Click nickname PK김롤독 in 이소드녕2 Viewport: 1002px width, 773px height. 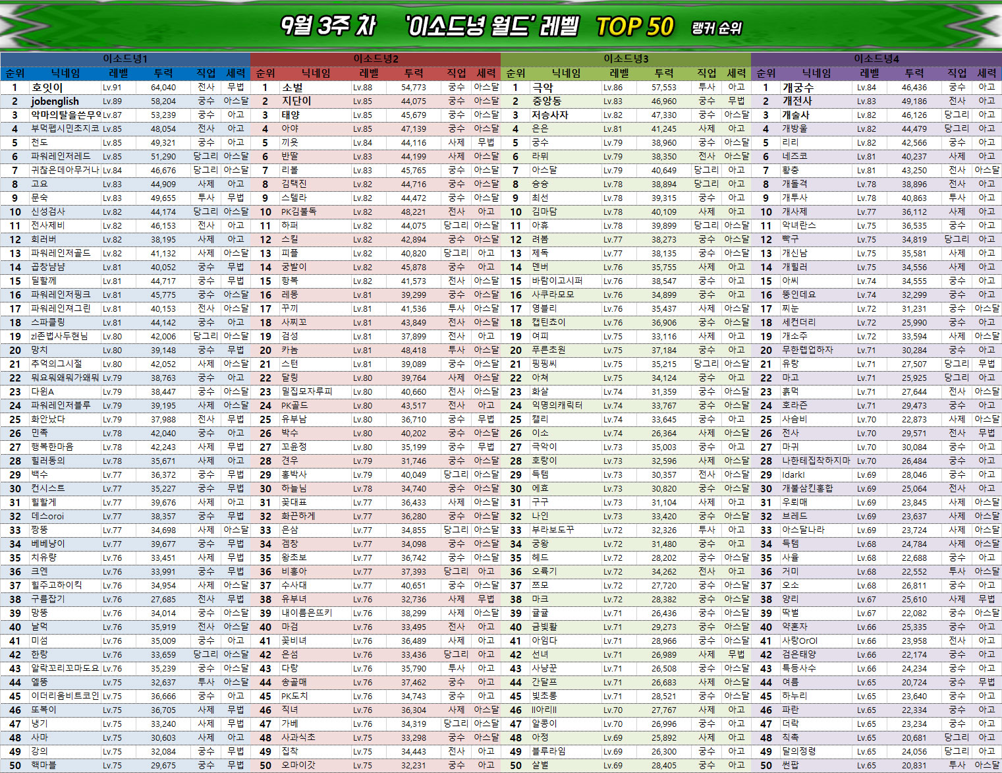click(x=299, y=212)
